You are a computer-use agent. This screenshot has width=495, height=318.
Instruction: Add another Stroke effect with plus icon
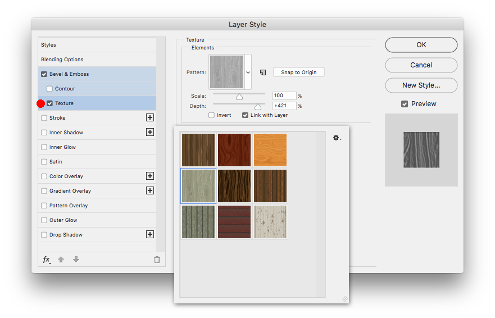click(x=150, y=118)
